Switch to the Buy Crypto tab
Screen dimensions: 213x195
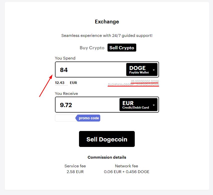(x=92, y=48)
